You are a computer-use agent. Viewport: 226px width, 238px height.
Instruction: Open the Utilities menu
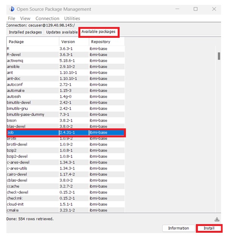click(x=72, y=19)
